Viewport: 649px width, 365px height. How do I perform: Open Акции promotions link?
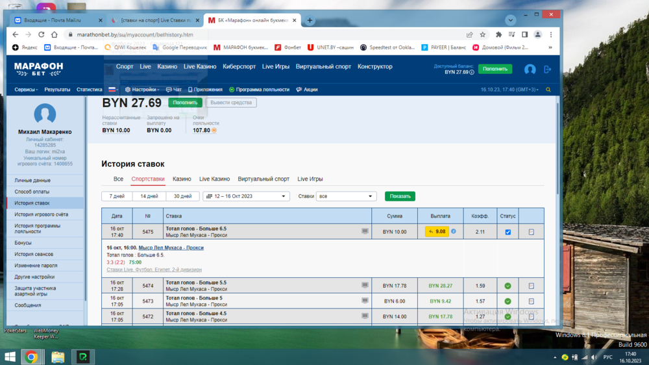click(x=307, y=90)
